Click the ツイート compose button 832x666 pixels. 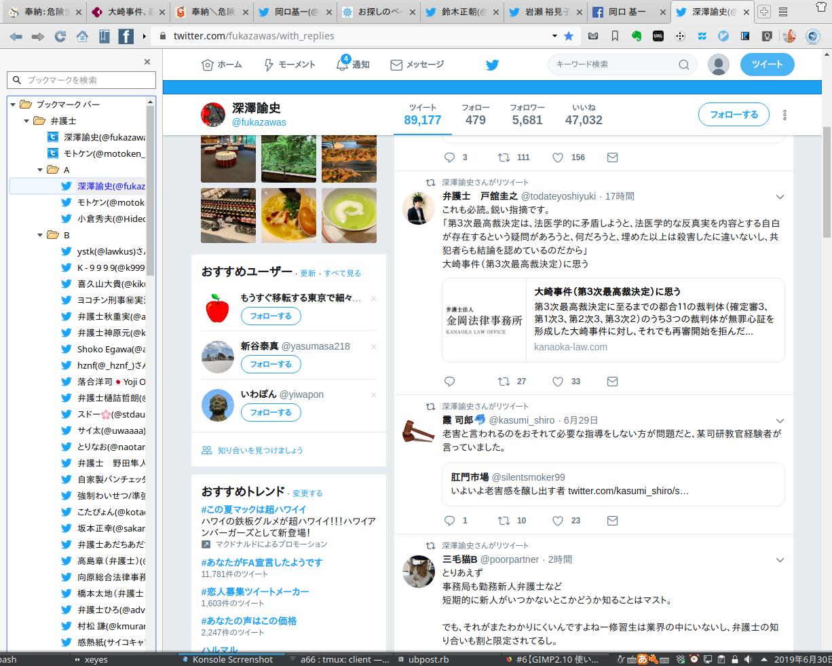pyautogui.click(x=767, y=64)
